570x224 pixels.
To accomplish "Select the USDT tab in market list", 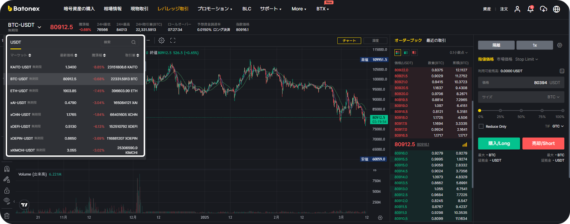I will 16,42.
